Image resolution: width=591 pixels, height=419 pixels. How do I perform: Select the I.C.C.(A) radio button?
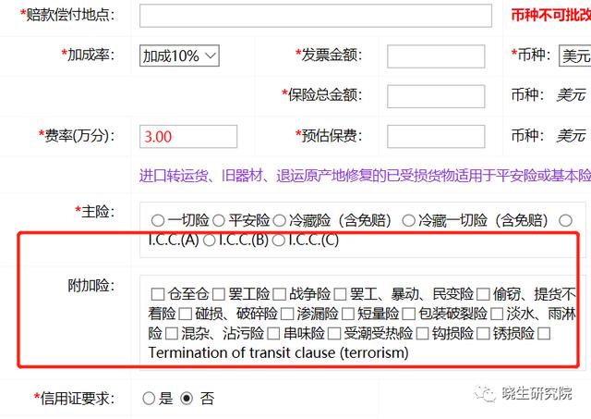[565, 220]
